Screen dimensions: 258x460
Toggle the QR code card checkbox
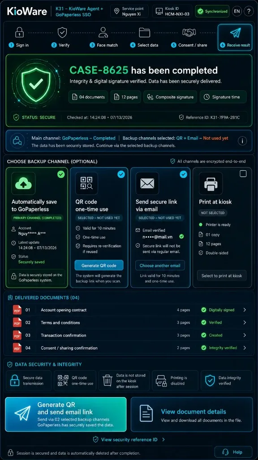(x=121, y=174)
